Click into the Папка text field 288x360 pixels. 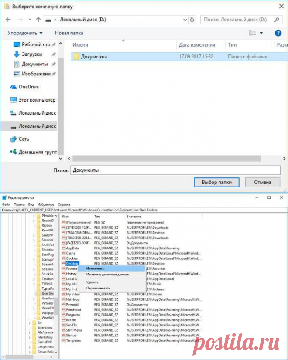175,170
